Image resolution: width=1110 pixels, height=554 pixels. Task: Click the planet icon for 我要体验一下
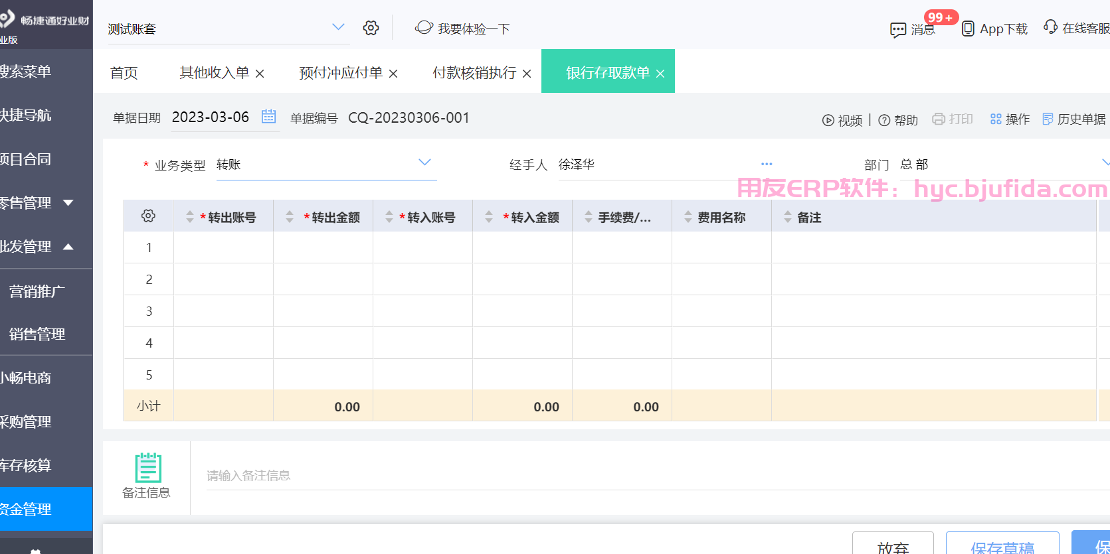424,27
